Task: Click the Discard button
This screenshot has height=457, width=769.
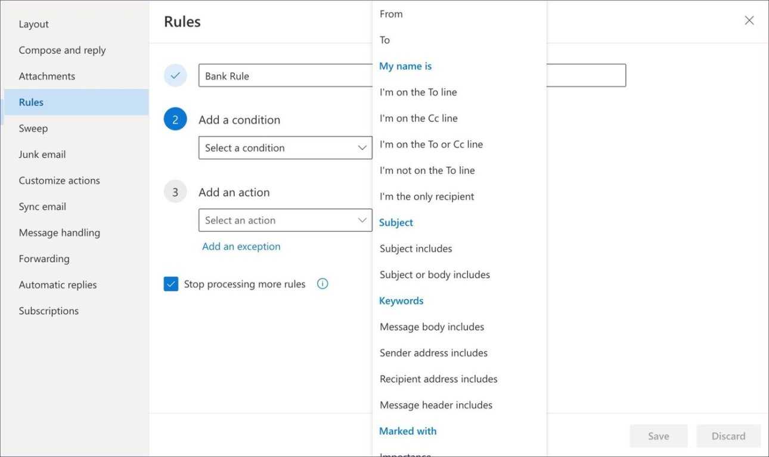Action: tap(728, 436)
